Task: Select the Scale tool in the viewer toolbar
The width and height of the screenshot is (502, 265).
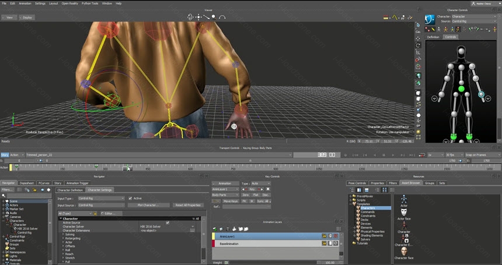Action: coord(418,52)
